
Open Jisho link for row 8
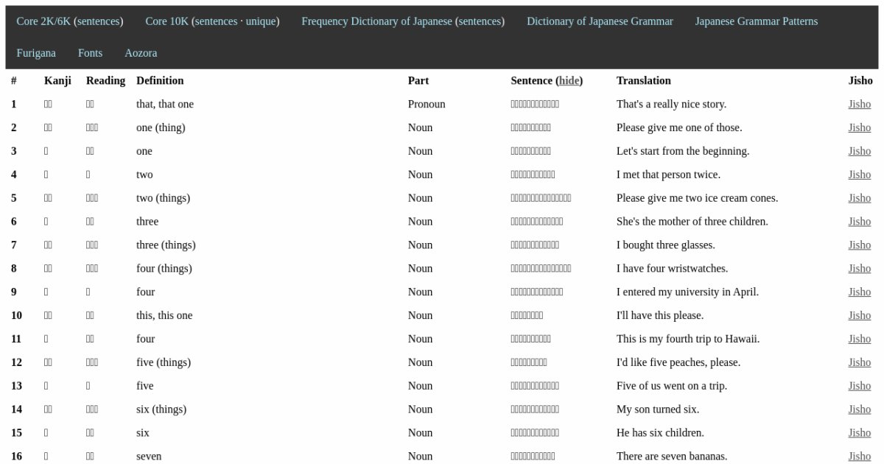(859, 268)
